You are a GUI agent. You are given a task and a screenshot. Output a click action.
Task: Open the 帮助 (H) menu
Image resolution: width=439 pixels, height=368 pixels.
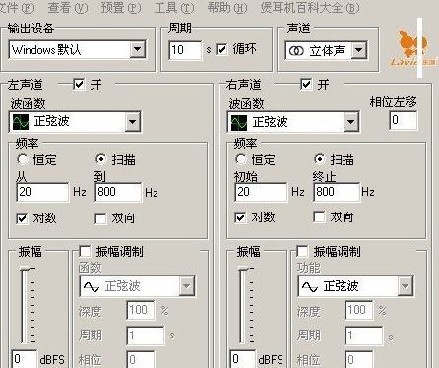click(227, 8)
